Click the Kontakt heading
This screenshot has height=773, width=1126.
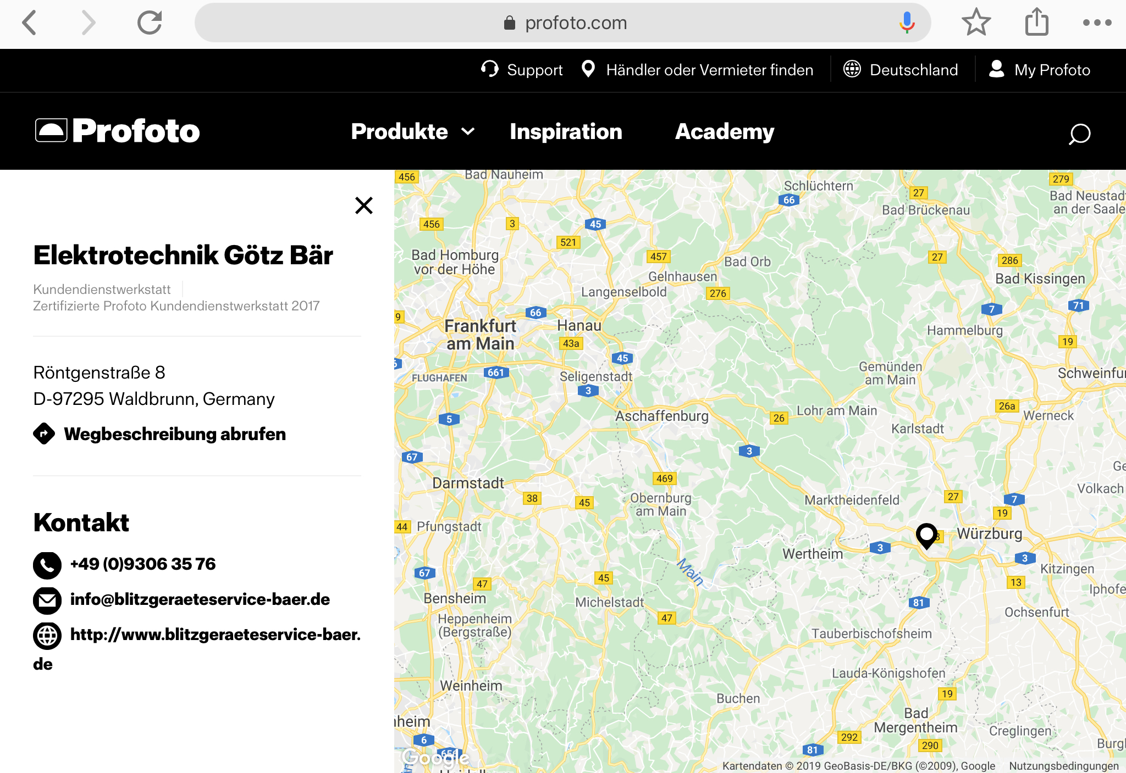(81, 522)
